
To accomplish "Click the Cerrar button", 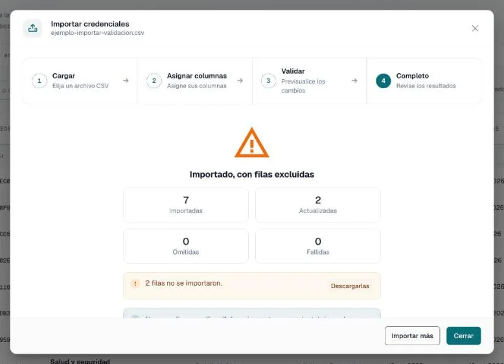I will point(463,336).
